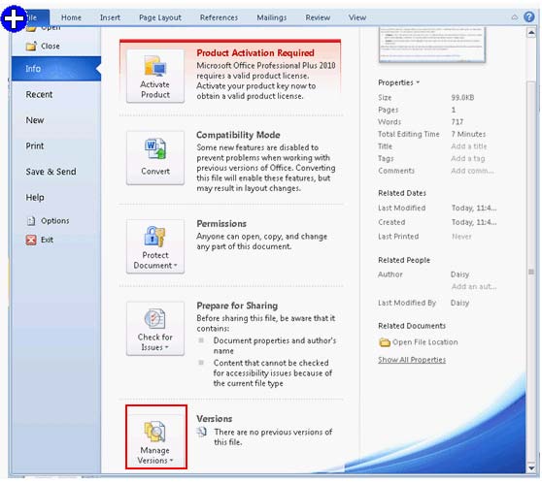Click the Close folder icon in sidebar
This screenshot has width=542, height=483.
31,46
